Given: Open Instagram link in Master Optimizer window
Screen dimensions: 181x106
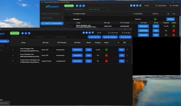Looking at the screenshot, I should click(x=137, y=6).
